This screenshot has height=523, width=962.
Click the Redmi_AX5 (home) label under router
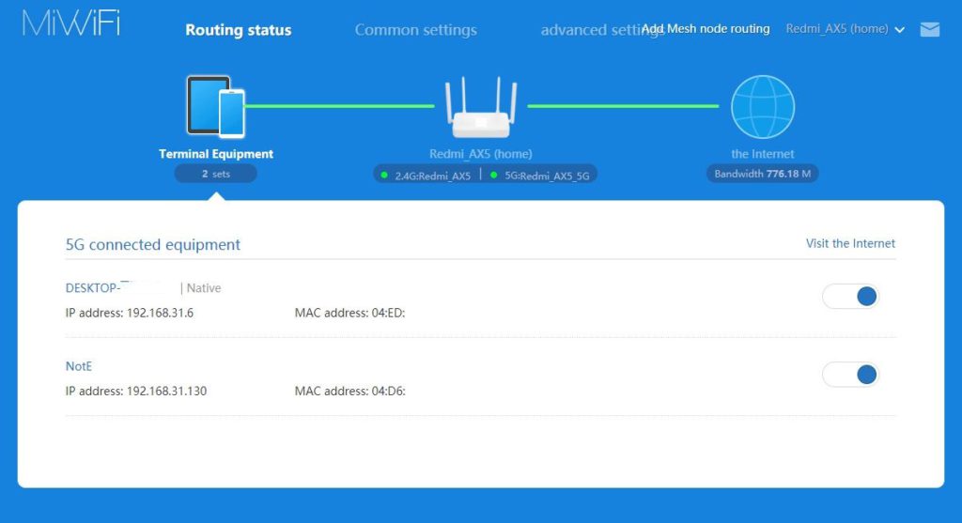(480, 154)
